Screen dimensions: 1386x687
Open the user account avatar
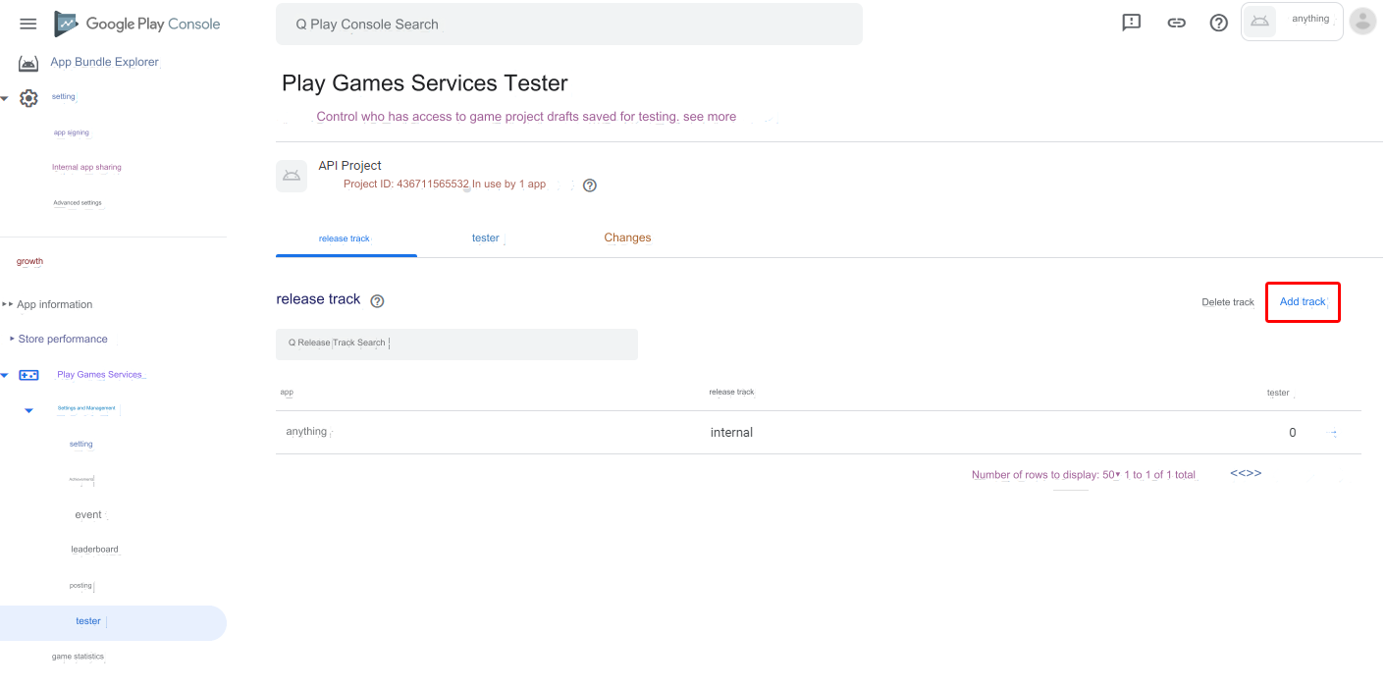[1362, 22]
